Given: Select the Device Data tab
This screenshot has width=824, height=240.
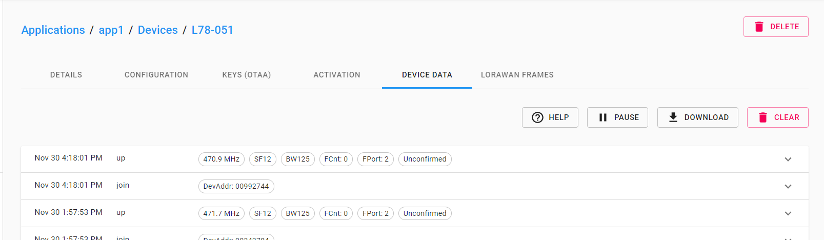Looking at the screenshot, I should click(427, 75).
